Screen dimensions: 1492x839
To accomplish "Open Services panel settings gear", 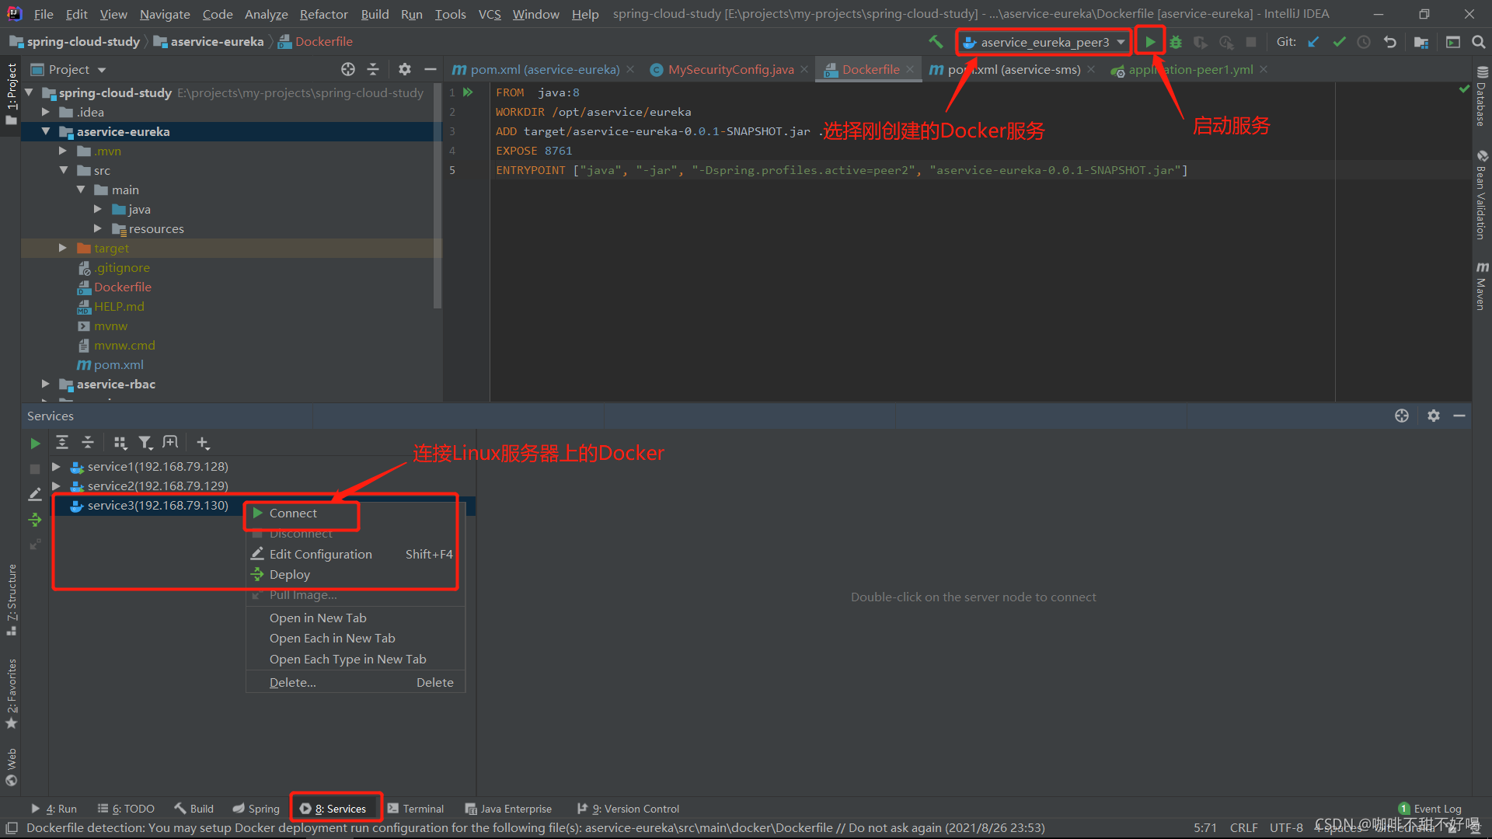I will [1434, 416].
